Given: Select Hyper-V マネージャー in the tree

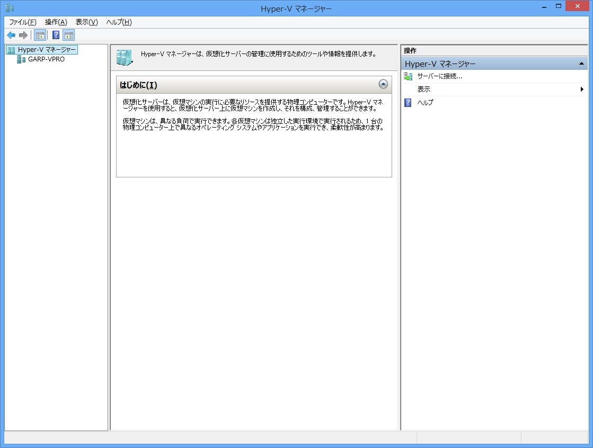Looking at the screenshot, I should click(x=47, y=50).
